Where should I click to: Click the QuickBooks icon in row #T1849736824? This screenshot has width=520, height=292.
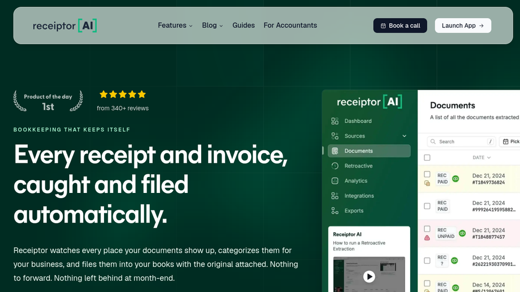[456, 178]
